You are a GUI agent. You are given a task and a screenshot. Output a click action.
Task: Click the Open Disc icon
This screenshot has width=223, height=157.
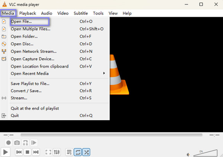(4, 44)
